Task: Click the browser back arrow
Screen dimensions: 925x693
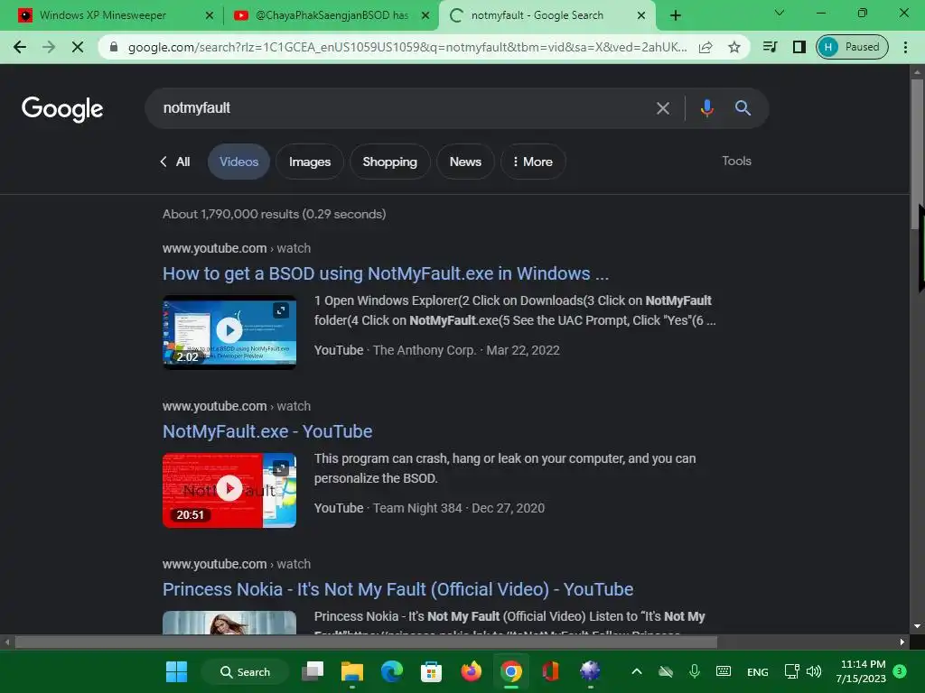Action: click(x=20, y=47)
